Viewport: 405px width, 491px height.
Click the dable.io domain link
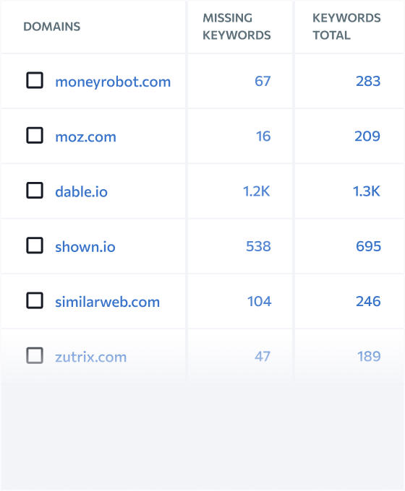click(x=81, y=191)
